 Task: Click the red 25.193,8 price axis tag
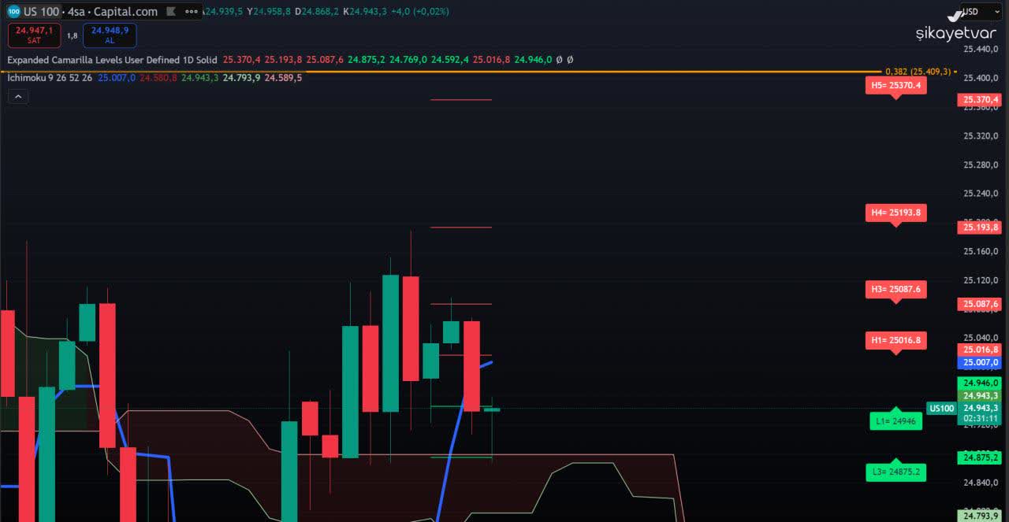(x=979, y=227)
